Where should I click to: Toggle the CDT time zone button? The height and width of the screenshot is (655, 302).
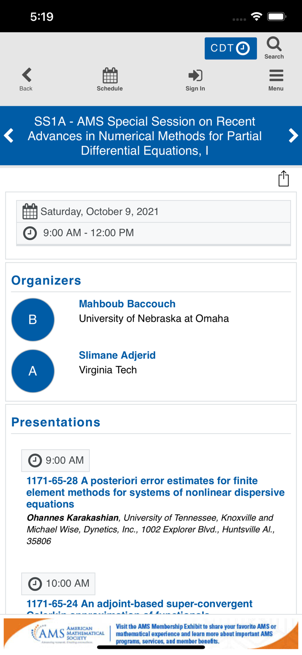click(231, 48)
